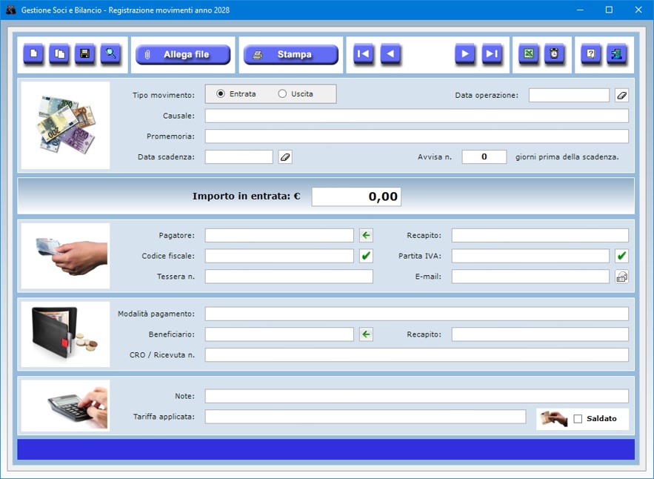Click the Partita IVA field
The height and width of the screenshot is (479, 654).
530,256
